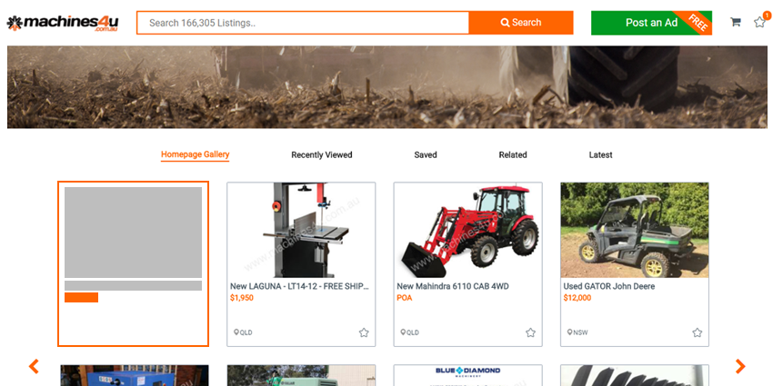This screenshot has width=773, height=386.
Task: Switch to the Related tab
Action: coord(513,154)
